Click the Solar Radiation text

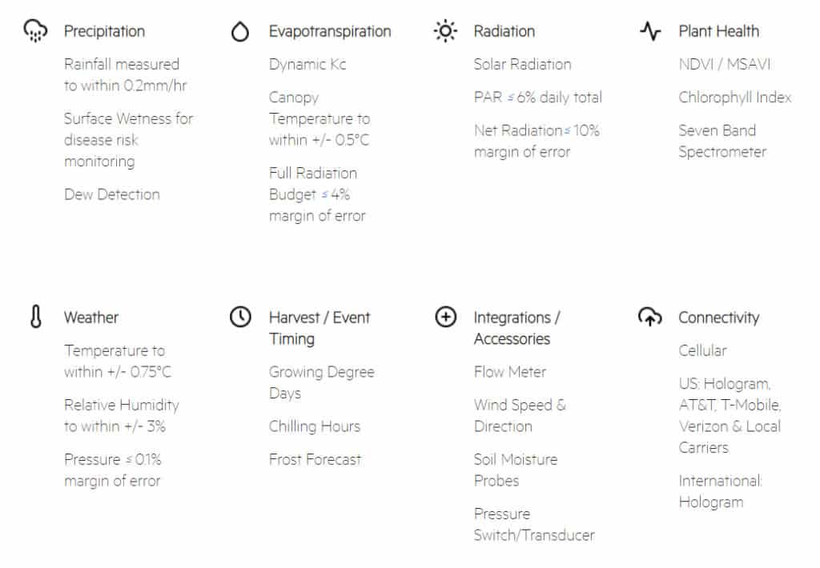pos(522,64)
